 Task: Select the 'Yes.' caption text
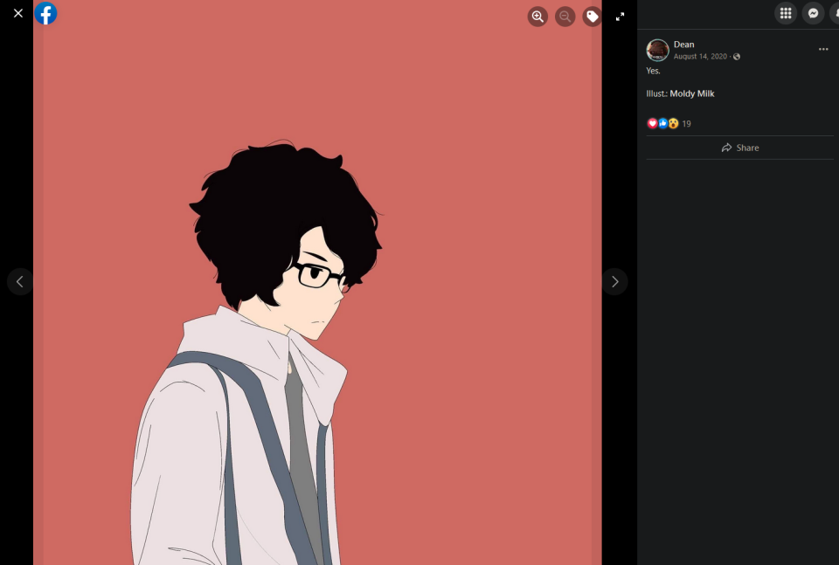coord(653,71)
